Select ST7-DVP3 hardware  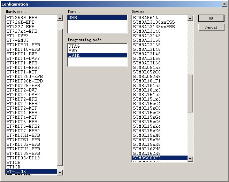tap(31, 36)
